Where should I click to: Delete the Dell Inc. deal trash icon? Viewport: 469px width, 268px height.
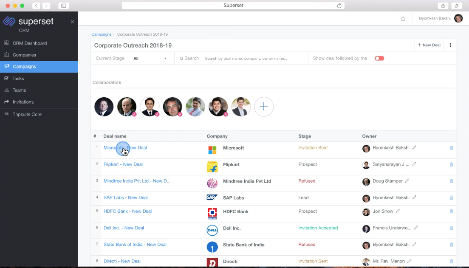[x=451, y=228]
